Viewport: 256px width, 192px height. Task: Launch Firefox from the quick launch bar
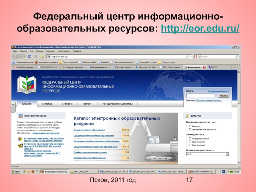[x=33, y=172]
